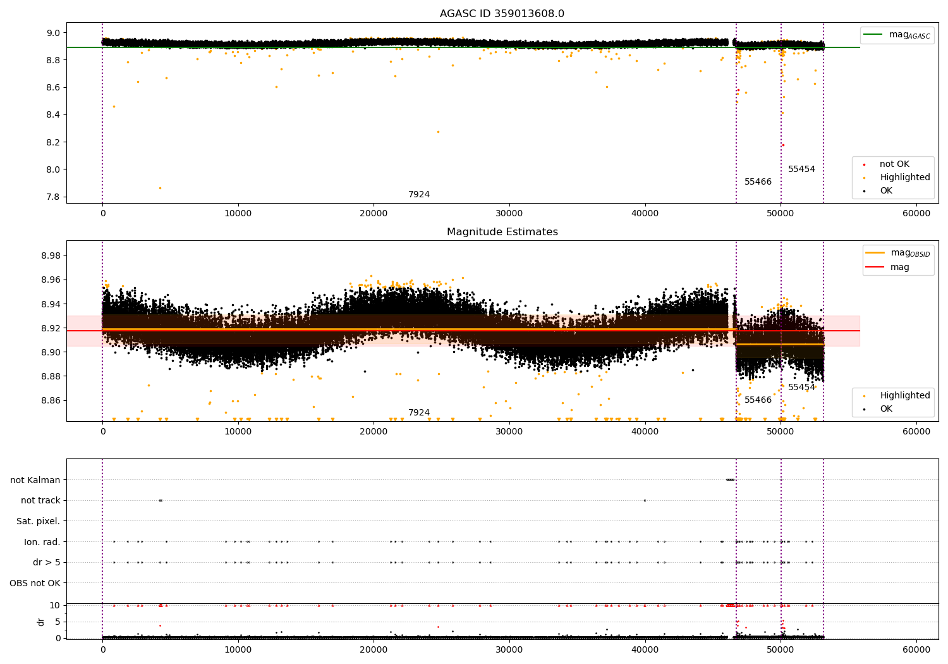Click the 'dr > 5' axis label
948x664 pixels.
click(x=47, y=563)
